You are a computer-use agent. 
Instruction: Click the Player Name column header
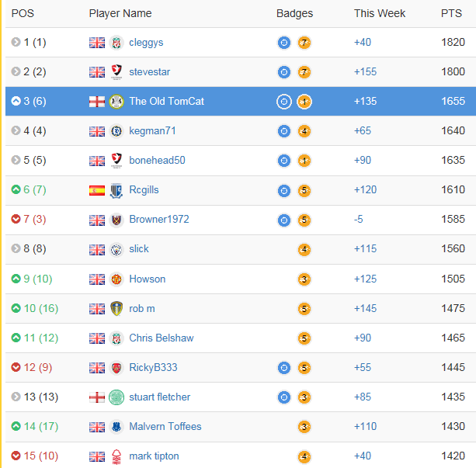pyautogui.click(x=120, y=13)
